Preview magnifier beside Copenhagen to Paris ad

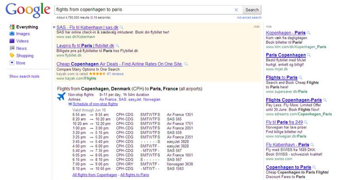(314, 167)
